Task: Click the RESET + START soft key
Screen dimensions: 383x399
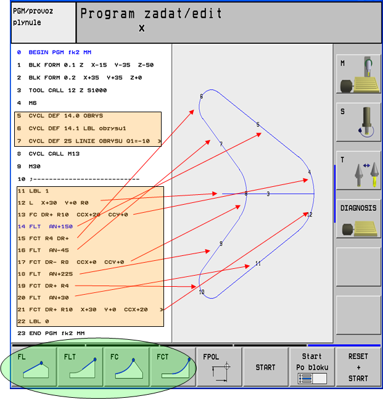Action: click(358, 367)
